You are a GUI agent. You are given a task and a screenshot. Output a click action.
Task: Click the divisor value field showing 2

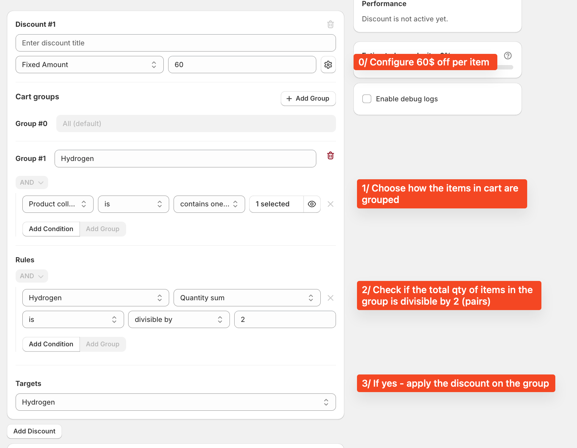pyautogui.click(x=284, y=320)
